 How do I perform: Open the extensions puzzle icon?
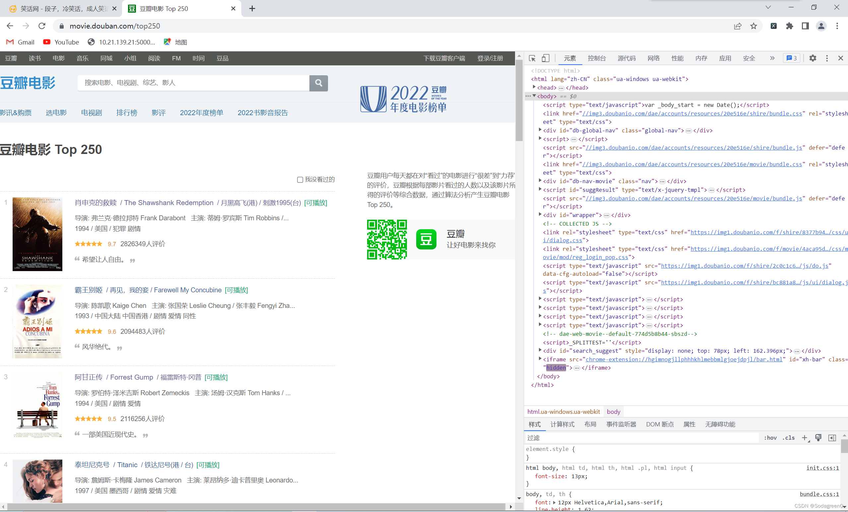[x=790, y=26]
